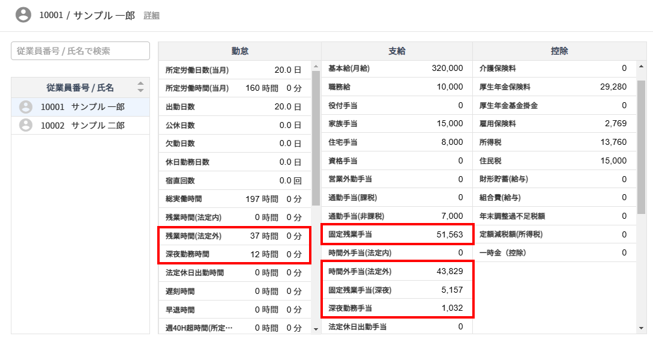Viewport: 653px width, 339px height.
Task: Click the 早退時間 row
Action: pyautogui.click(x=234, y=310)
